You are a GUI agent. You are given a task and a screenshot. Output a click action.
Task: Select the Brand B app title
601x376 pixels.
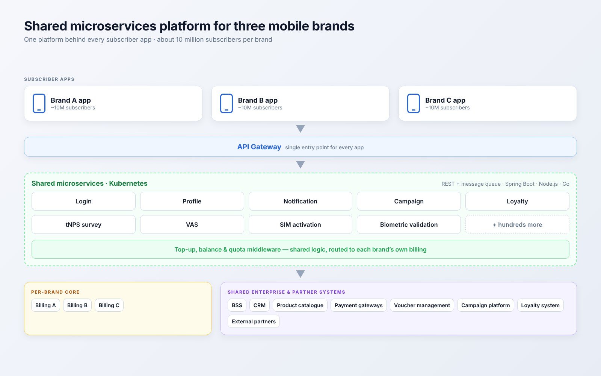pyautogui.click(x=258, y=100)
